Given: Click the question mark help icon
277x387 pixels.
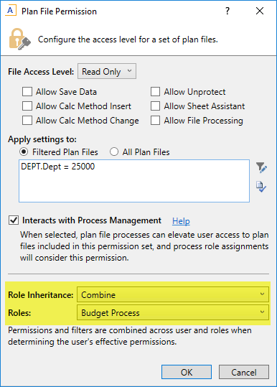Looking at the screenshot, I should 227,11.
